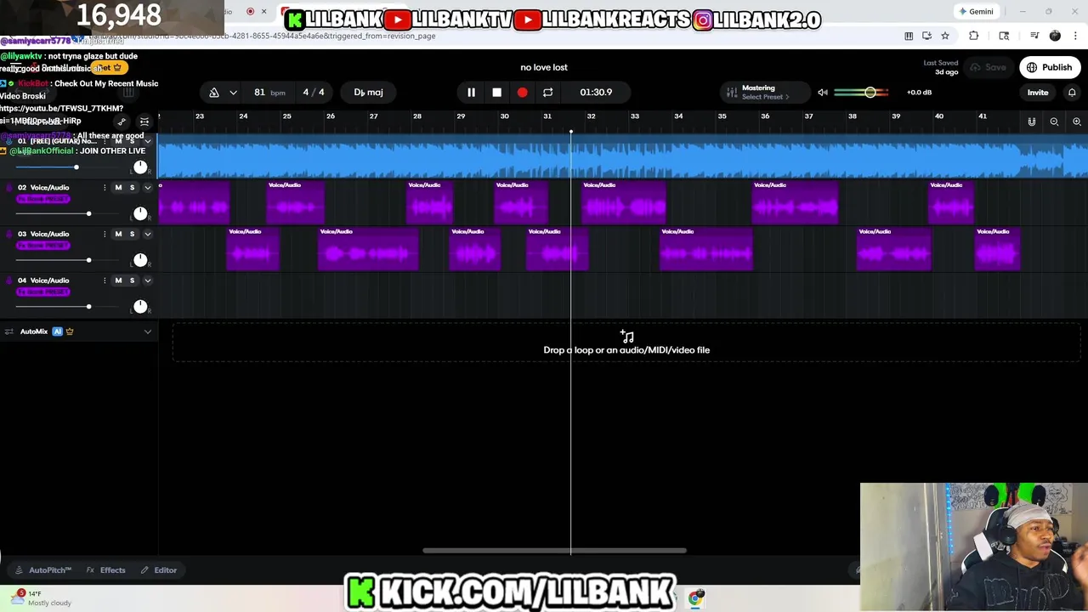Screen dimensions: 1088x612
Task: Toggle the snap-to-grid magnet icon
Action: tap(1032, 122)
